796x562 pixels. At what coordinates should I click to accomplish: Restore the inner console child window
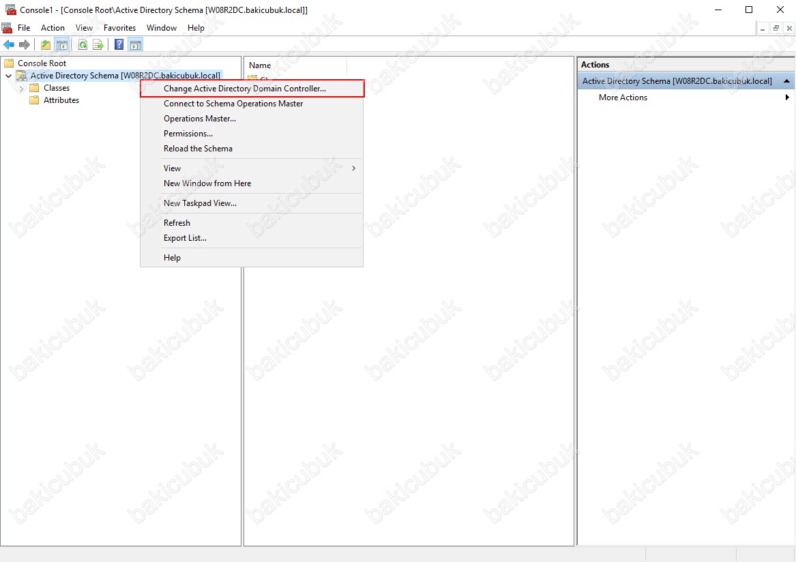click(x=776, y=29)
